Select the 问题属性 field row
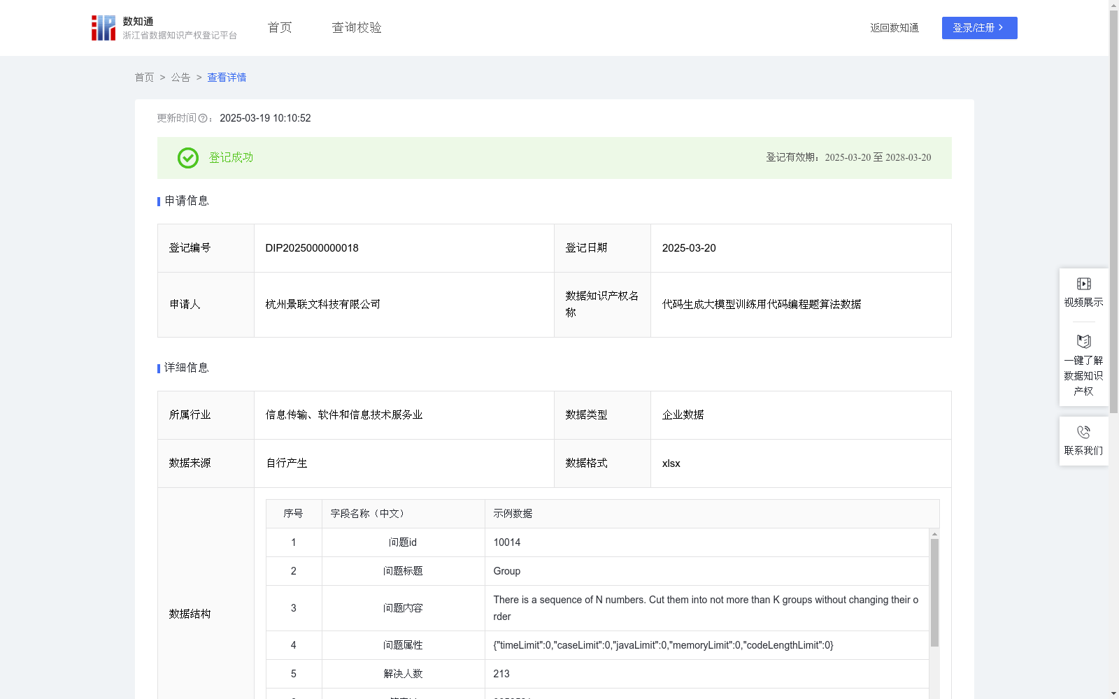The height and width of the screenshot is (699, 1119). (x=597, y=645)
